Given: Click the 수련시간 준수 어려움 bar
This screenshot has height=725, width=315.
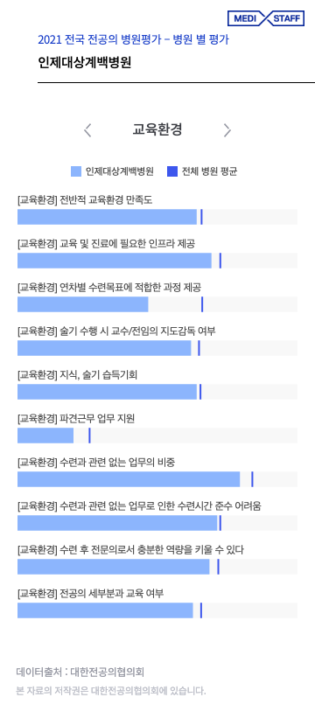Looking at the screenshot, I should (x=157, y=523).
